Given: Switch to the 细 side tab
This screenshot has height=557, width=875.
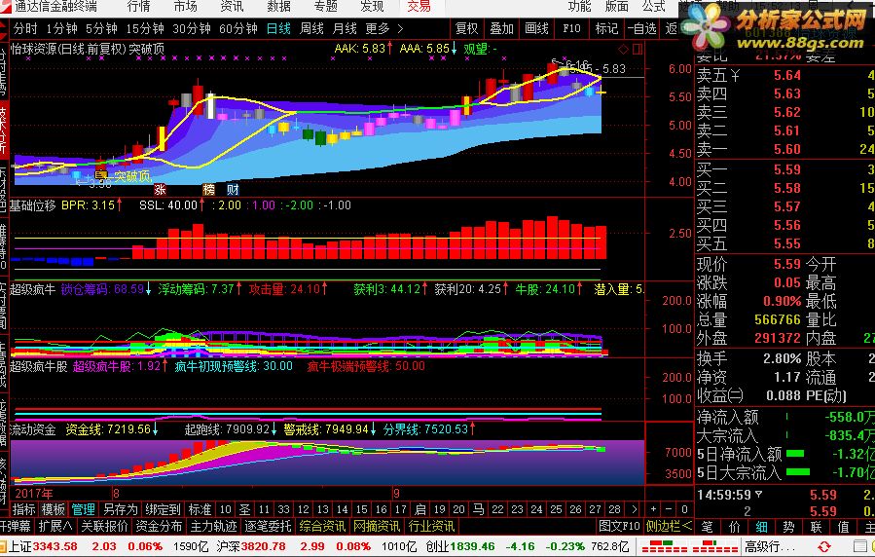Looking at the screenshot, I should (761, 527).
